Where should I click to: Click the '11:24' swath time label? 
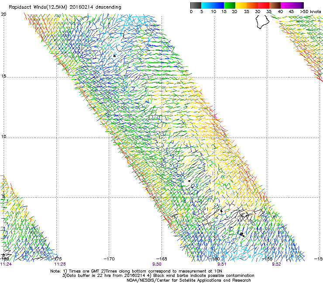click(6, 264)
